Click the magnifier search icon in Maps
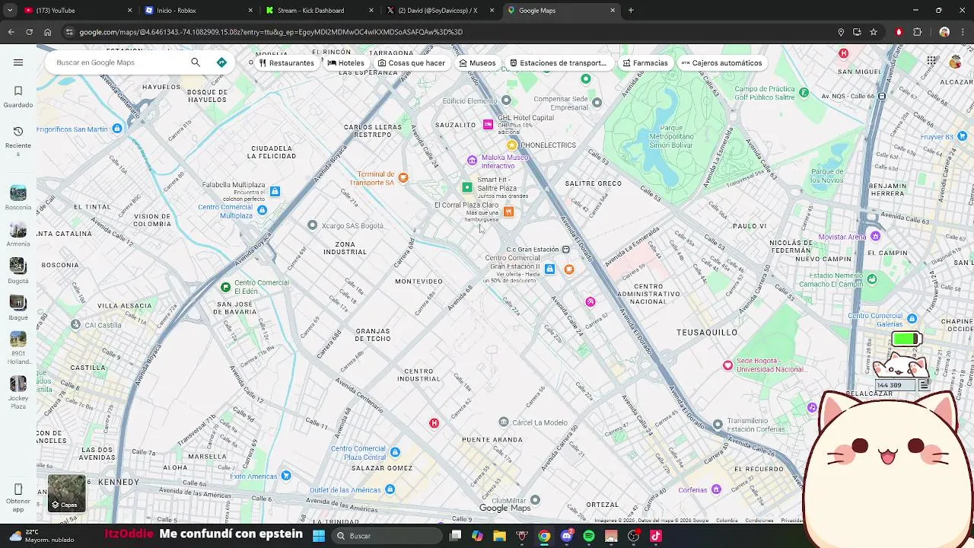This screenshot has height=548, width=974. 196,62
